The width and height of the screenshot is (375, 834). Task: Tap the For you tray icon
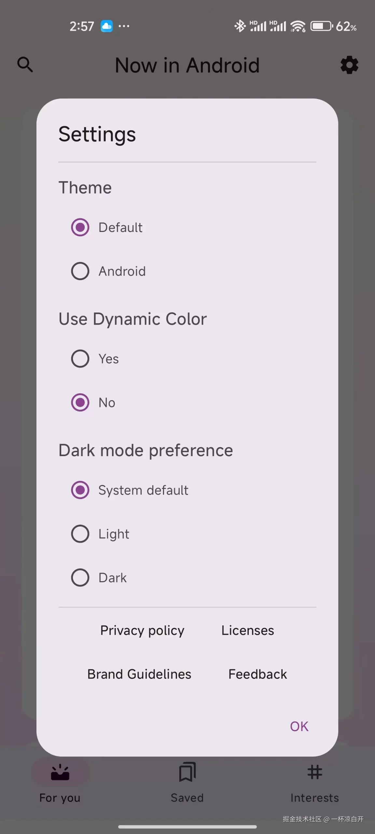click(60, 772)
